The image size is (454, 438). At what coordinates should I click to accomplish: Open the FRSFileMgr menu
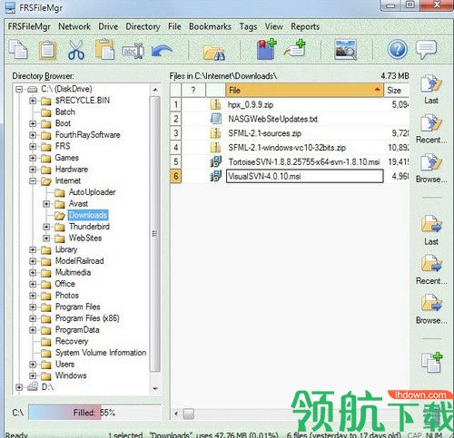[x=29, y=26]
